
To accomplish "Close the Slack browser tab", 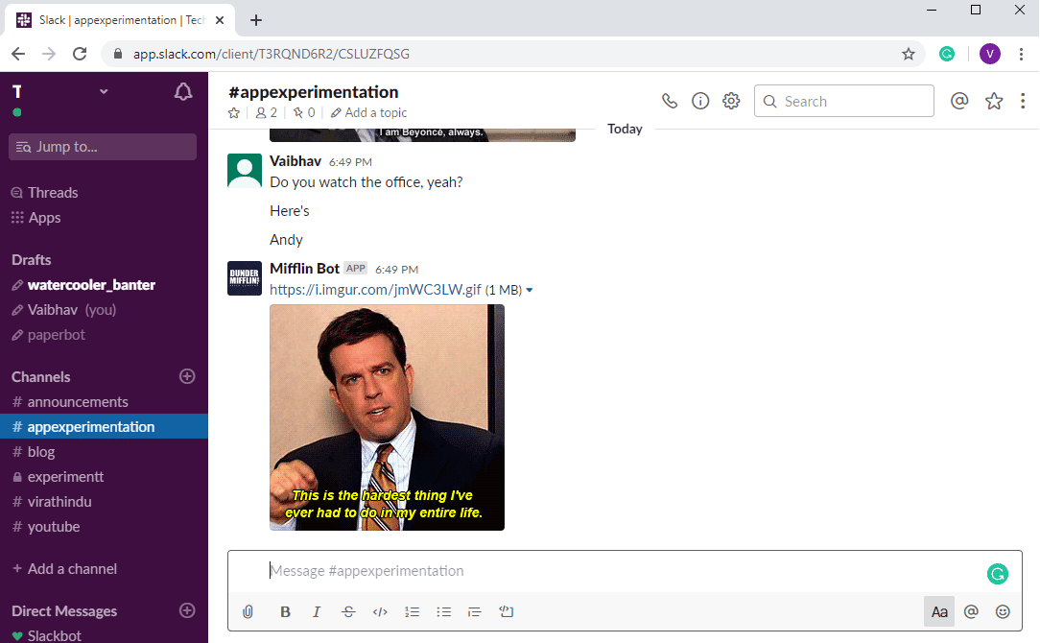I will tap(220, 20).
